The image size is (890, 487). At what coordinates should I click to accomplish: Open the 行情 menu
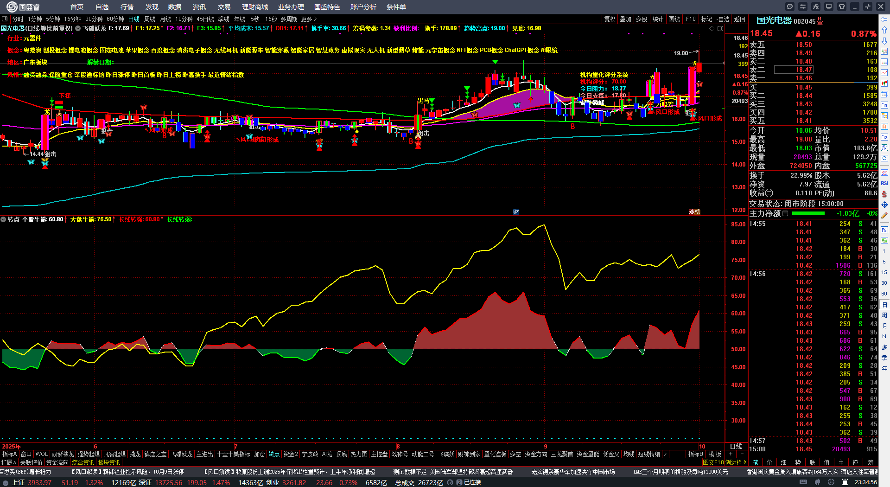click(x=127, y=7)
